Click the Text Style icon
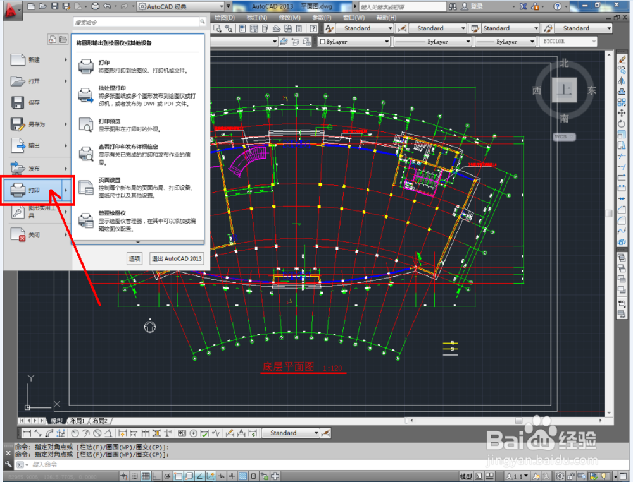The height and width of the screenshot is (482, 633). (x=329, y=28)
